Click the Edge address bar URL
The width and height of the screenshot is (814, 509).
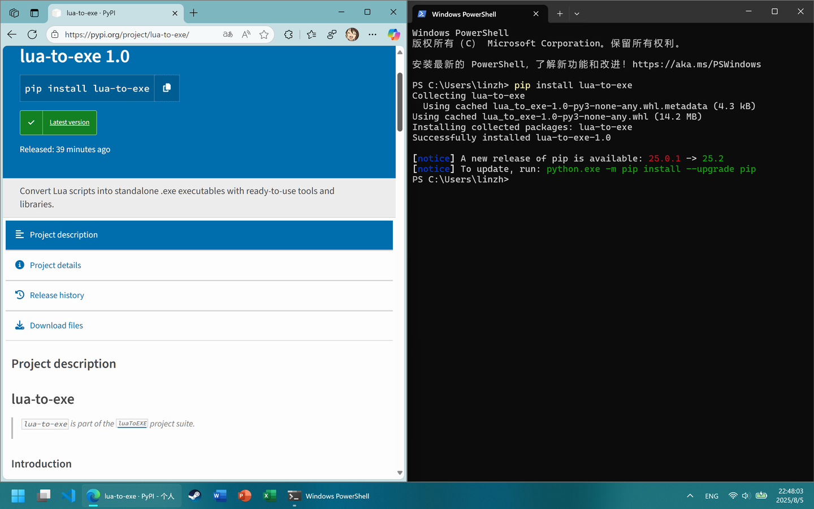pos(127,34)
